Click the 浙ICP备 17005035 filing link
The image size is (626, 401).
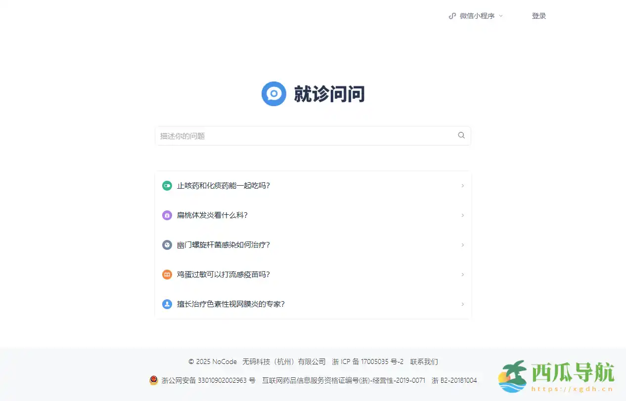pos(368,361)
